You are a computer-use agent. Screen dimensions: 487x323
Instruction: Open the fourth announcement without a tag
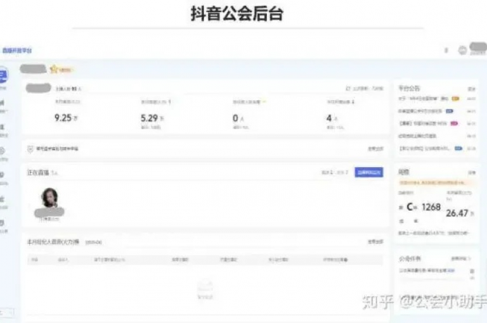tap(417, 136)
